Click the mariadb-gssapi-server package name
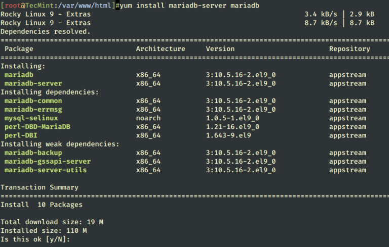 coord(47,161)
